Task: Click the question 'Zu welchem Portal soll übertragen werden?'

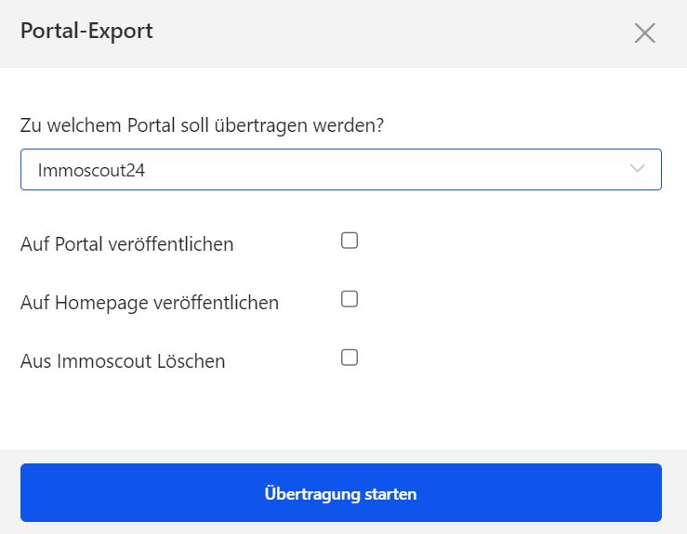Action: pyautogui.click(x=203, y=125)
